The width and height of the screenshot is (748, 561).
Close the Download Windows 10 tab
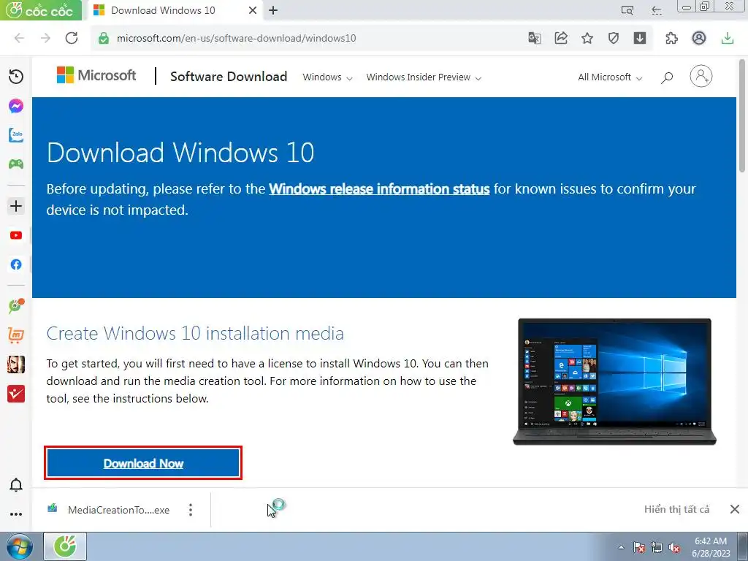click(x=253, y=10)
